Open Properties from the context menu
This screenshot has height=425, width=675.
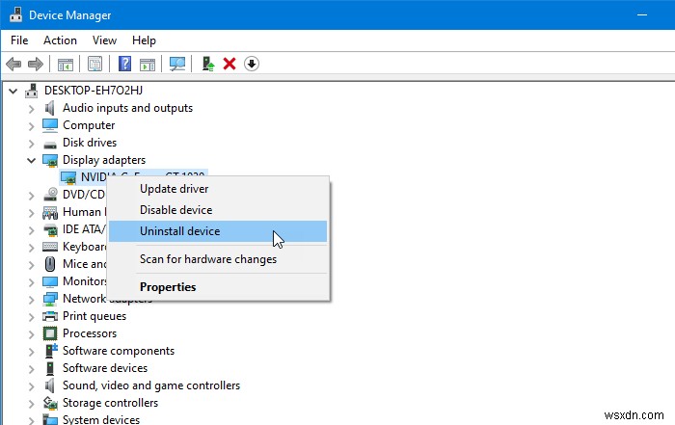coord(218,287)
